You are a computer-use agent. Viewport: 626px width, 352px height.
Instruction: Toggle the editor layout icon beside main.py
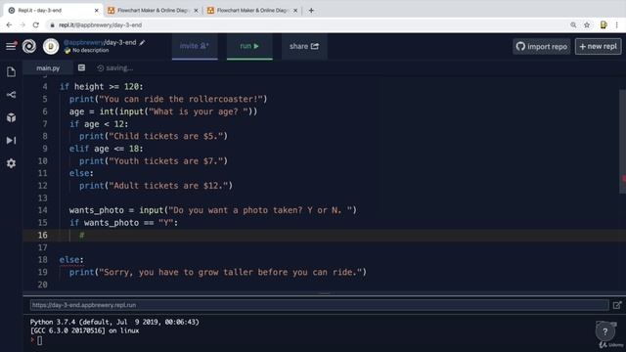point(81,67)
